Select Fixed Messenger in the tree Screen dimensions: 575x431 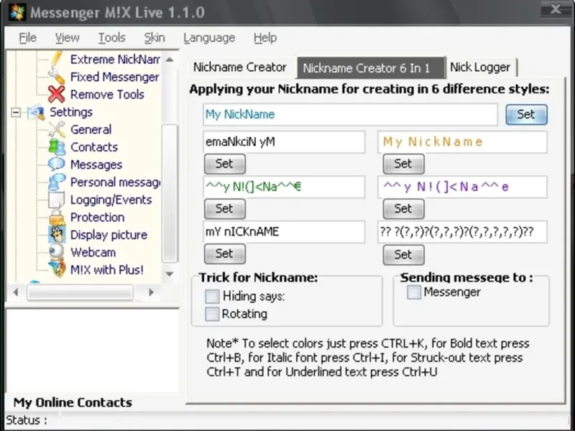[114, 77]
